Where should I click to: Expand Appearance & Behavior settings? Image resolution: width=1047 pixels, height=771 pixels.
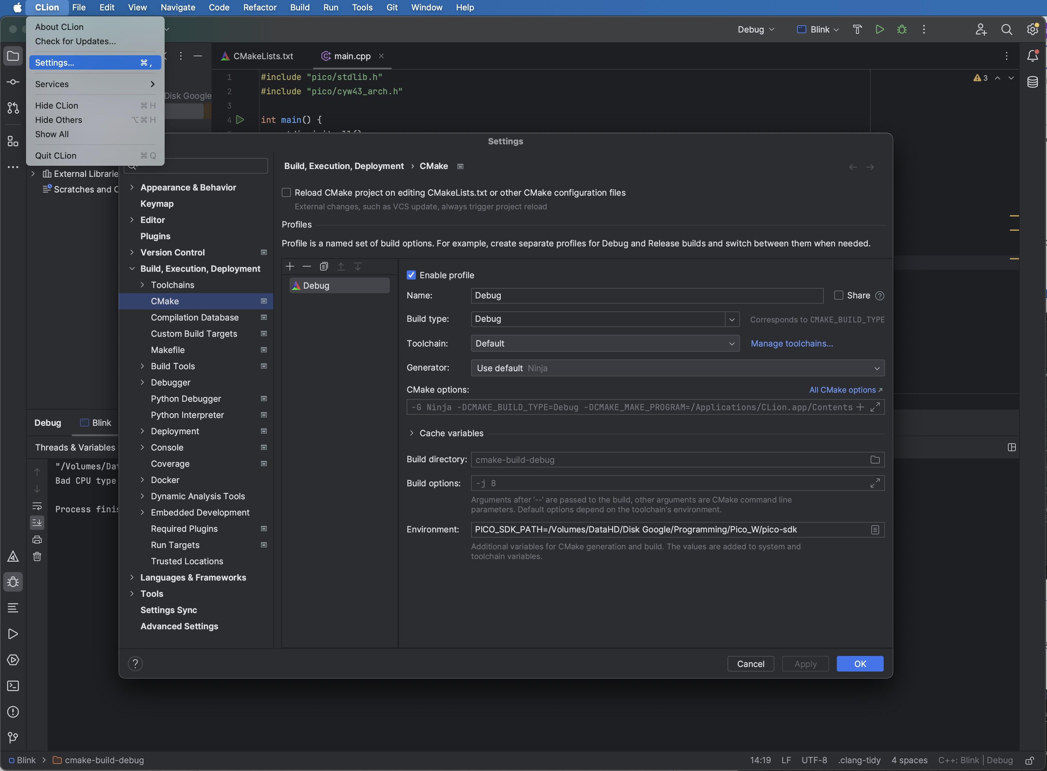click(132, 187)
